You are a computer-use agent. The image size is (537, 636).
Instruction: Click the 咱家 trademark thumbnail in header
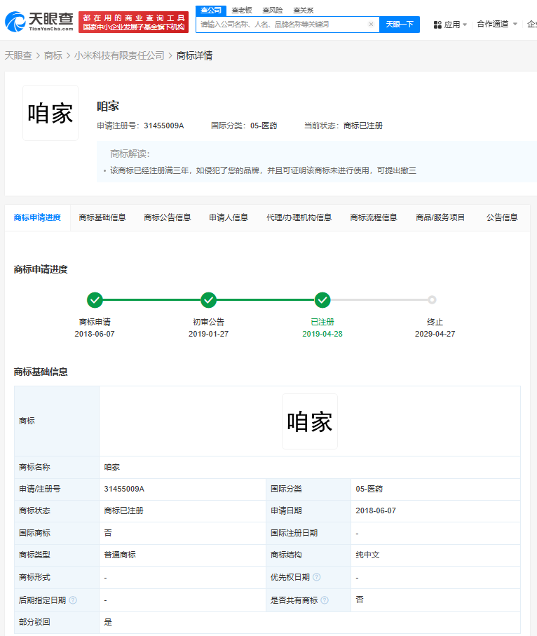pyautogui.click(x=50, y=113)
